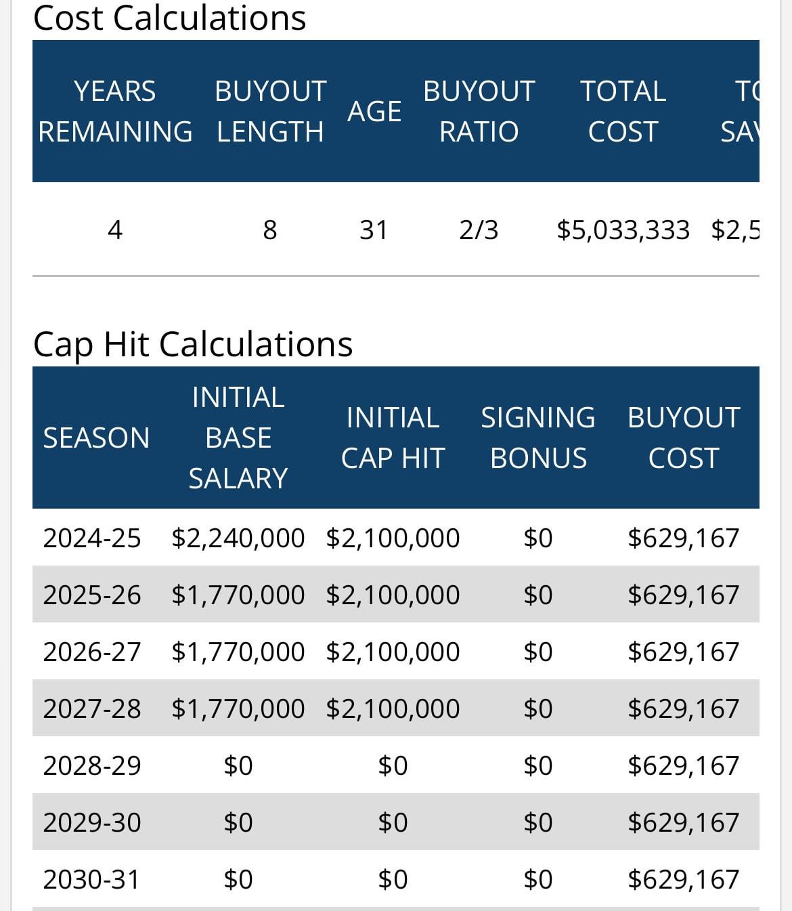The width and height of the screenshot is (792, 911).
Task: Click the Season column header
Action: click(x=96, y=438)
